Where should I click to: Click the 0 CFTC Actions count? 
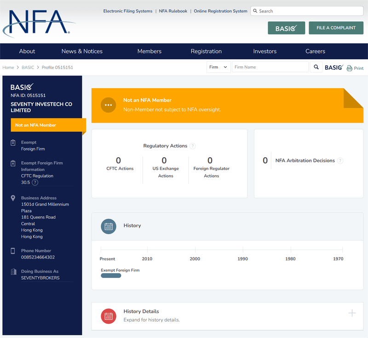pyautogui.click(x=118, y=160)
